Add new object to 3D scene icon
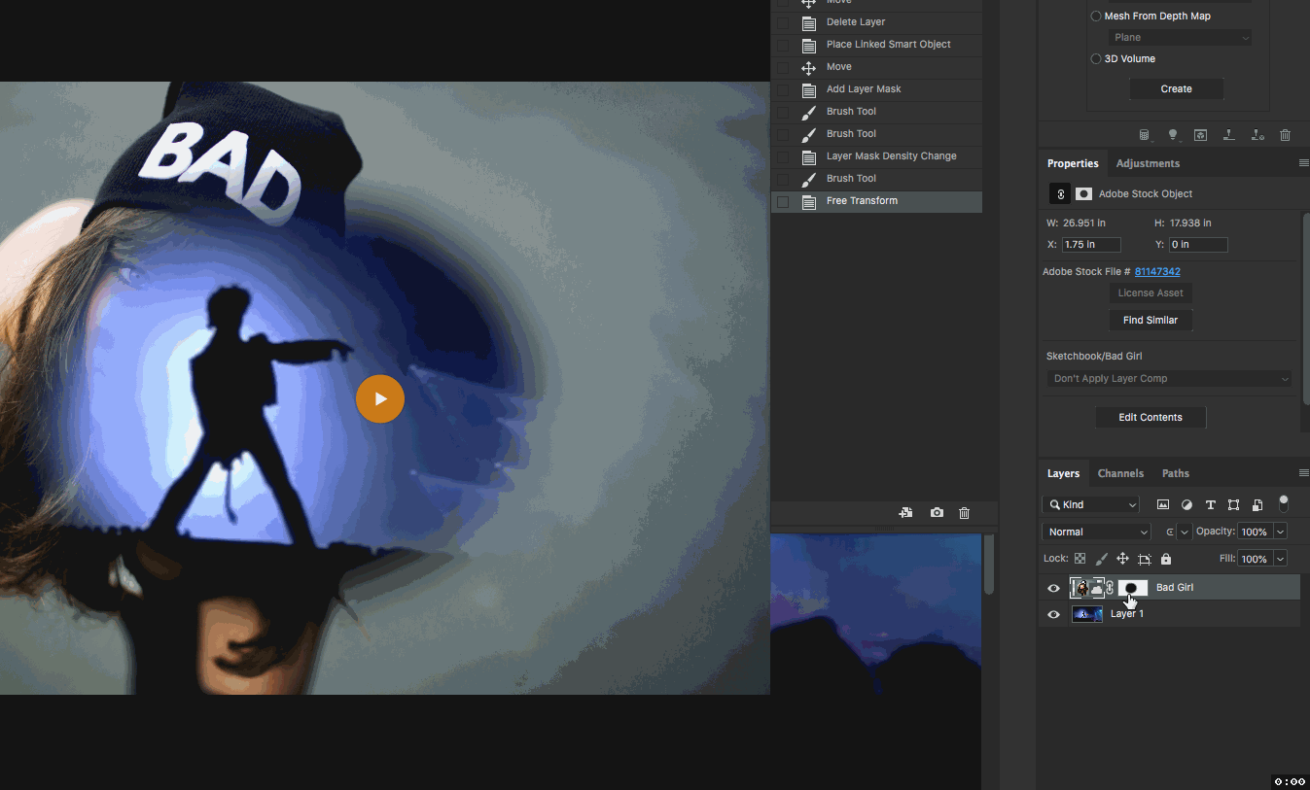This screenshot has width=1310, height=790. [x=1144, y=135]
